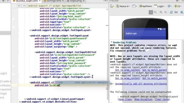The image size is (184, 103).
Task: Click the upper red error stripe mark
Action: pos(107,25)
